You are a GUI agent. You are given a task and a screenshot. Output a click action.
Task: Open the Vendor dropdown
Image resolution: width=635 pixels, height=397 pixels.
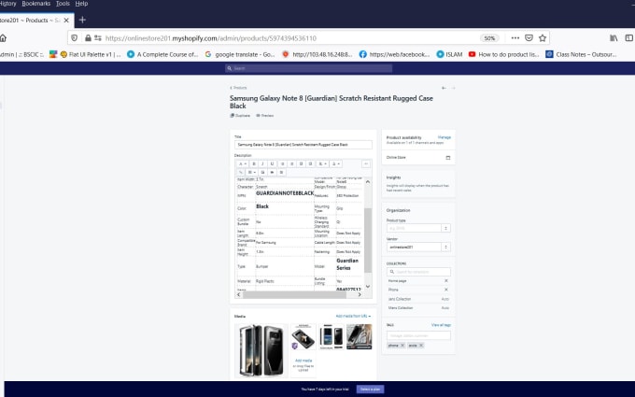click(418, 247)
